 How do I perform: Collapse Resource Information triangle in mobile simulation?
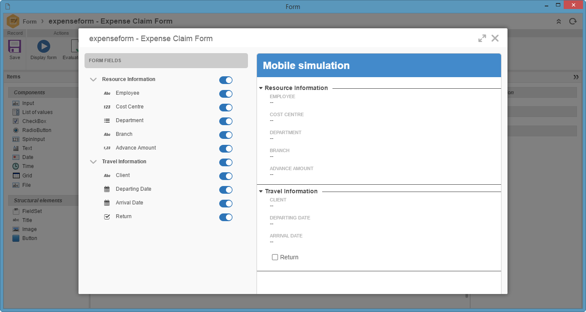261,88
